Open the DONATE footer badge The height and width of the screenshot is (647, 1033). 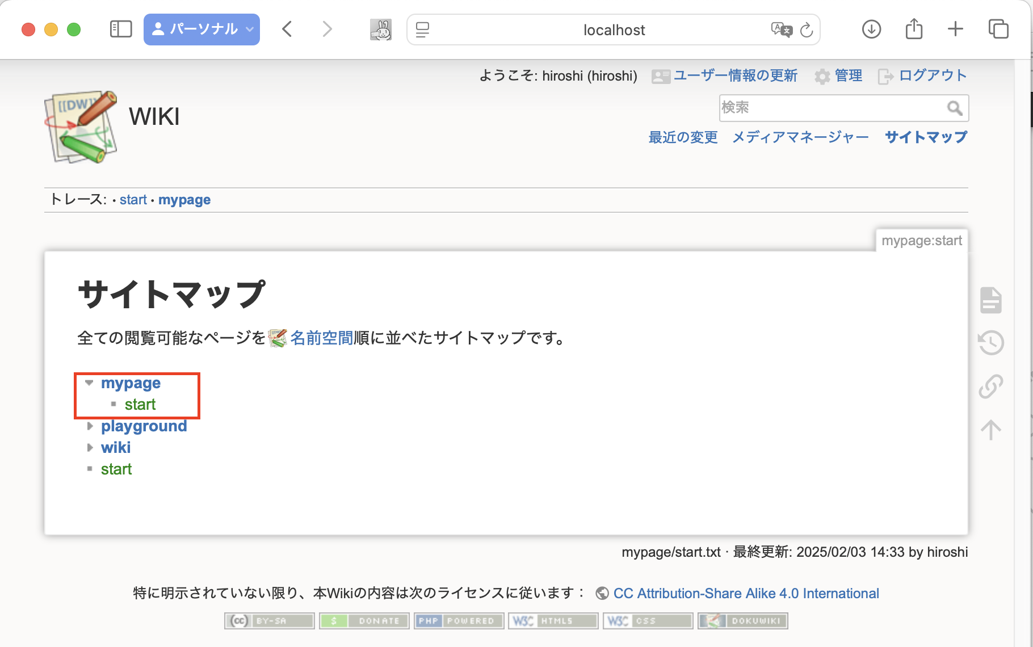[364, 620]
